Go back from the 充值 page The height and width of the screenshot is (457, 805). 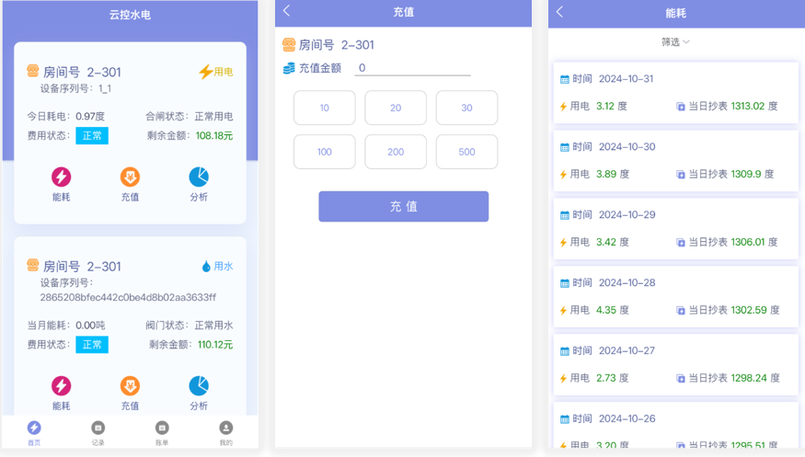tap(287, 12)
